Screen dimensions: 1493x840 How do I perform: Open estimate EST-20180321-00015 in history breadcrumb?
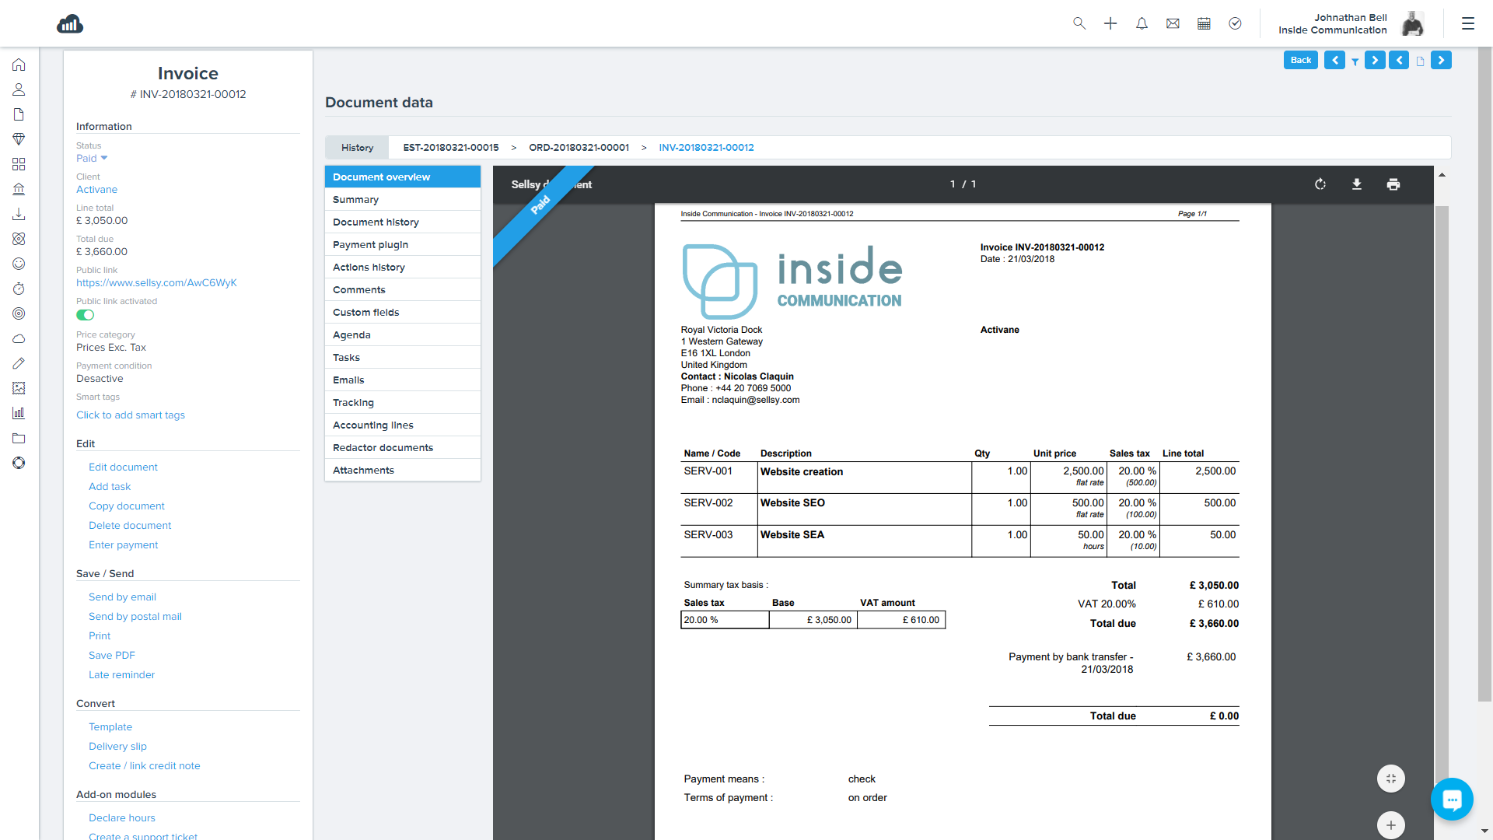click(x=451, y=148)
